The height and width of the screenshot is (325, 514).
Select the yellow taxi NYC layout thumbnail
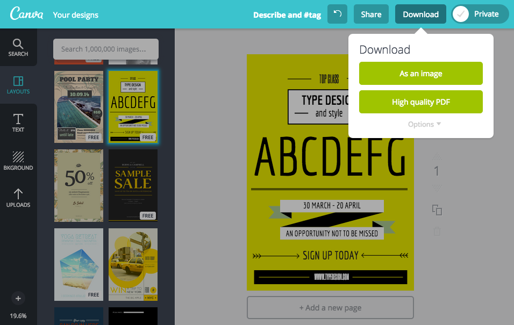tap(133, 265)
